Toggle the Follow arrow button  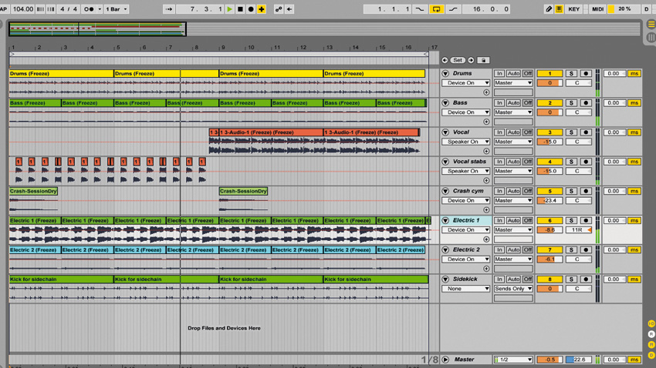[x=168, y=8]
